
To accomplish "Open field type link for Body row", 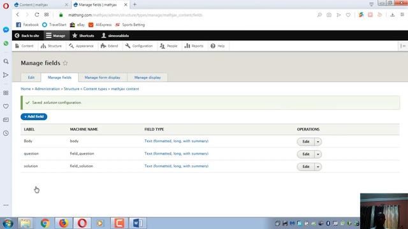I will (x=177, y=141).
